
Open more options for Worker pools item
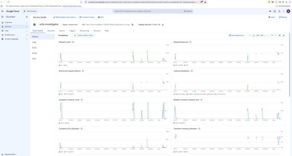coord(27,35)
